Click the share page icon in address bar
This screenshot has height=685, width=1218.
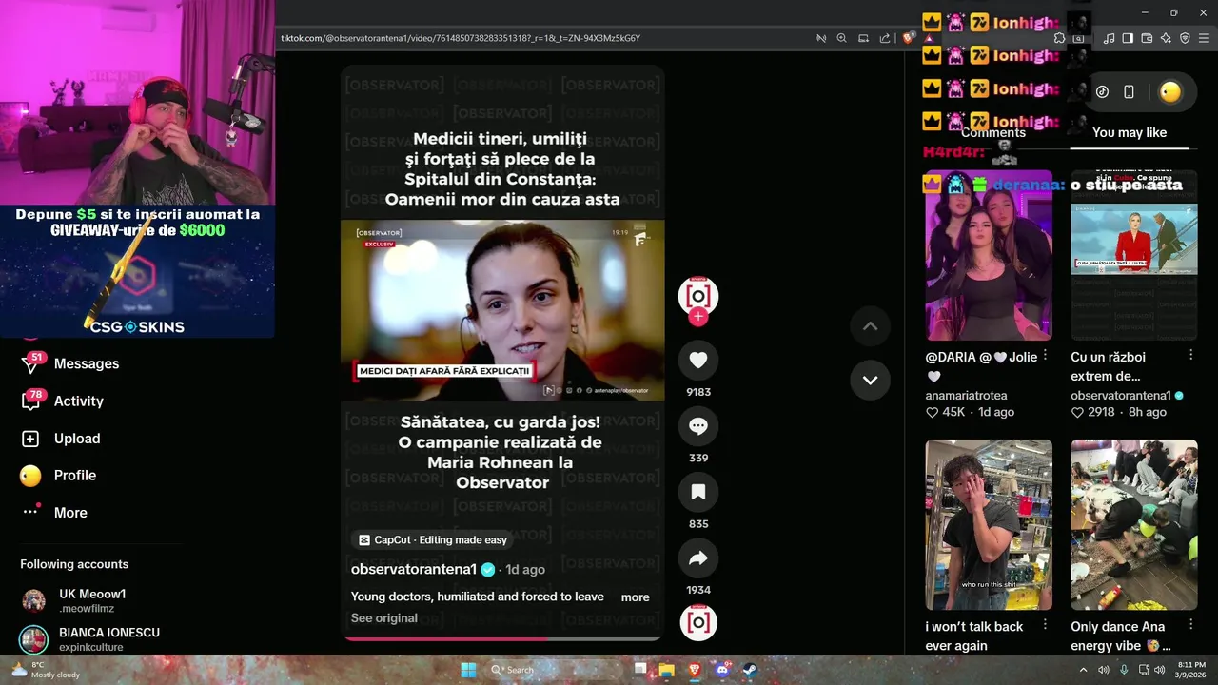click(885, 38)
